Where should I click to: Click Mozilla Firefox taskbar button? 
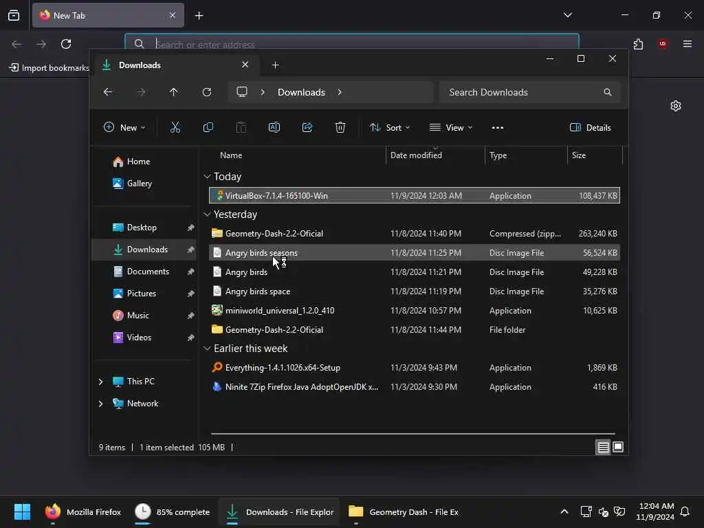83,511
